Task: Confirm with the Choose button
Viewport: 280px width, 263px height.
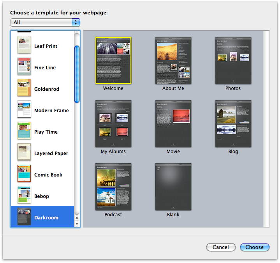Action: [254, 247]
